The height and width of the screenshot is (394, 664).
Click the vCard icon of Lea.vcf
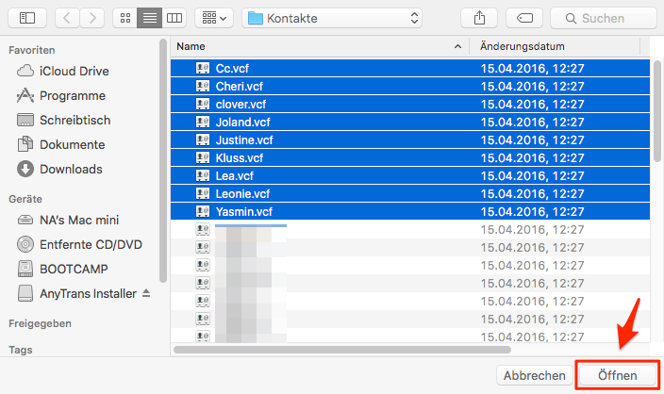tap(203, 175)
